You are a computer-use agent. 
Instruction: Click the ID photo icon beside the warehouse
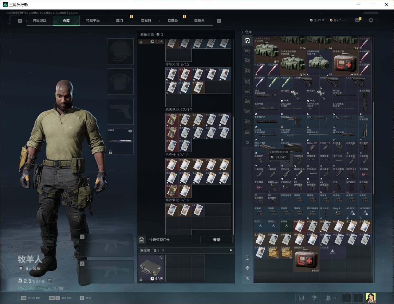click(247, 258)
